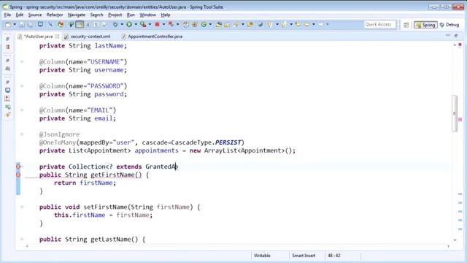
Task: Click the back navigation arrow icon
Action: point(306,25)
